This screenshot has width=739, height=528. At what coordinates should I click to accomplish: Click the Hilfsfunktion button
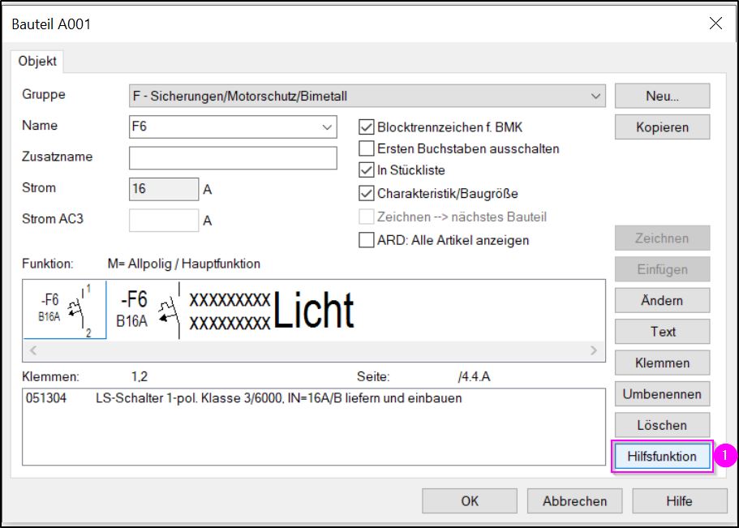662,456
